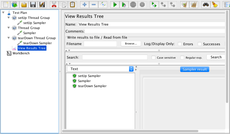This screenshot has width=230, height=134.
Task: Click the grey Stop icon
Action: point(133,5)
